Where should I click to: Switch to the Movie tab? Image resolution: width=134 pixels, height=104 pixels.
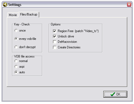point(13,15)
